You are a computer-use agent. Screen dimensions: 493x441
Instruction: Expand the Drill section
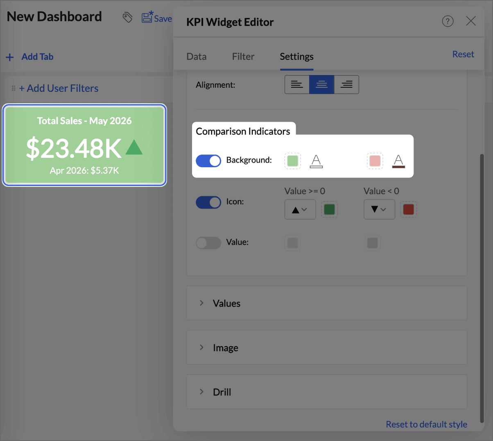point(327,392)
